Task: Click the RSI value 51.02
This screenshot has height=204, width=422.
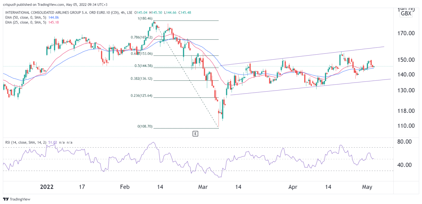Action: click(x=53, y=142)
